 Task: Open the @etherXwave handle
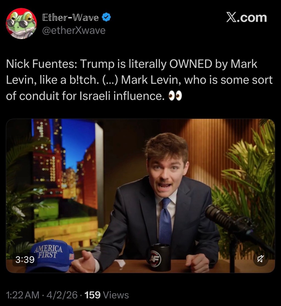coord(74,30)
